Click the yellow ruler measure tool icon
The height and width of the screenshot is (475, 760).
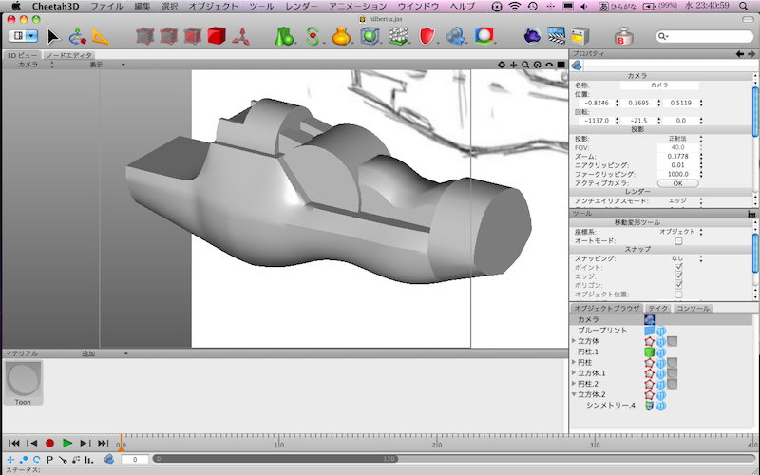pos(101,37)
